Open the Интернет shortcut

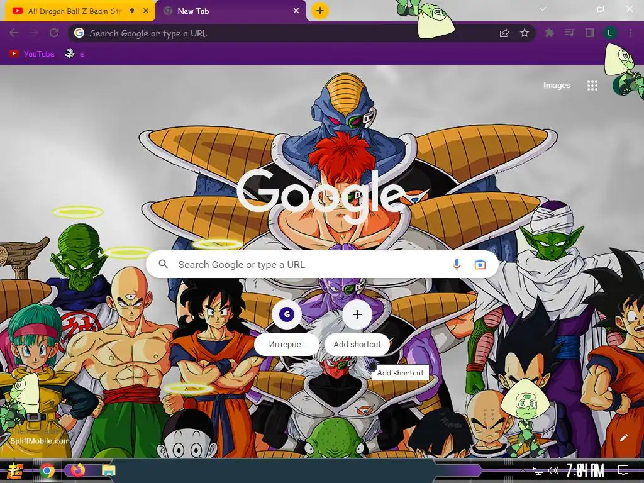[287, 327]
